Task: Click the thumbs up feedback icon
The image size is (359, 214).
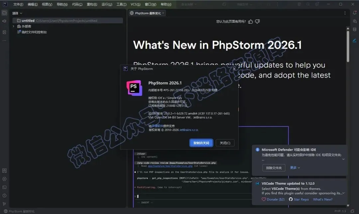Action: pos(251,22)
